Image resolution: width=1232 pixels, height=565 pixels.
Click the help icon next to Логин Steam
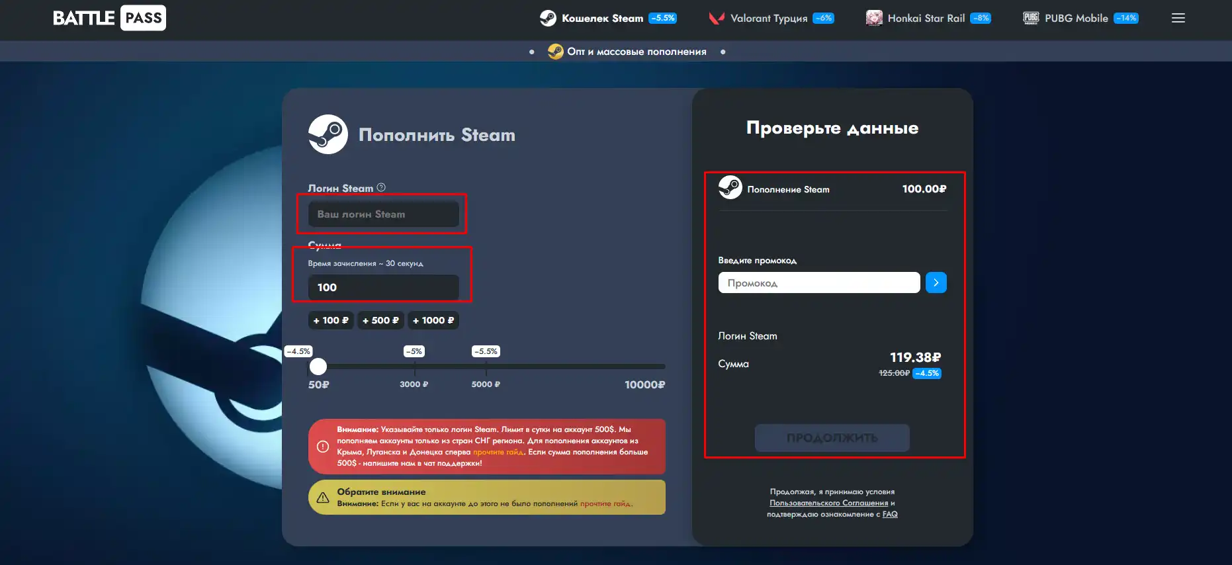pyautogui.click(x=381, y=187)
